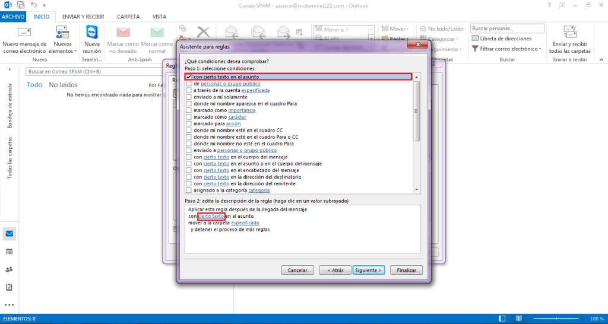608x324 pixels.
Task: Open the Mover dropdown in ribbon
Action: pyautogui.click(x=395, y=28)
